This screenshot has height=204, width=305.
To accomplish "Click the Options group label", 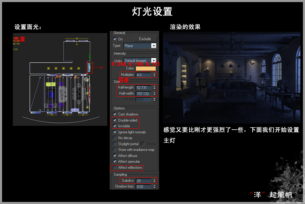I will 119,108.
